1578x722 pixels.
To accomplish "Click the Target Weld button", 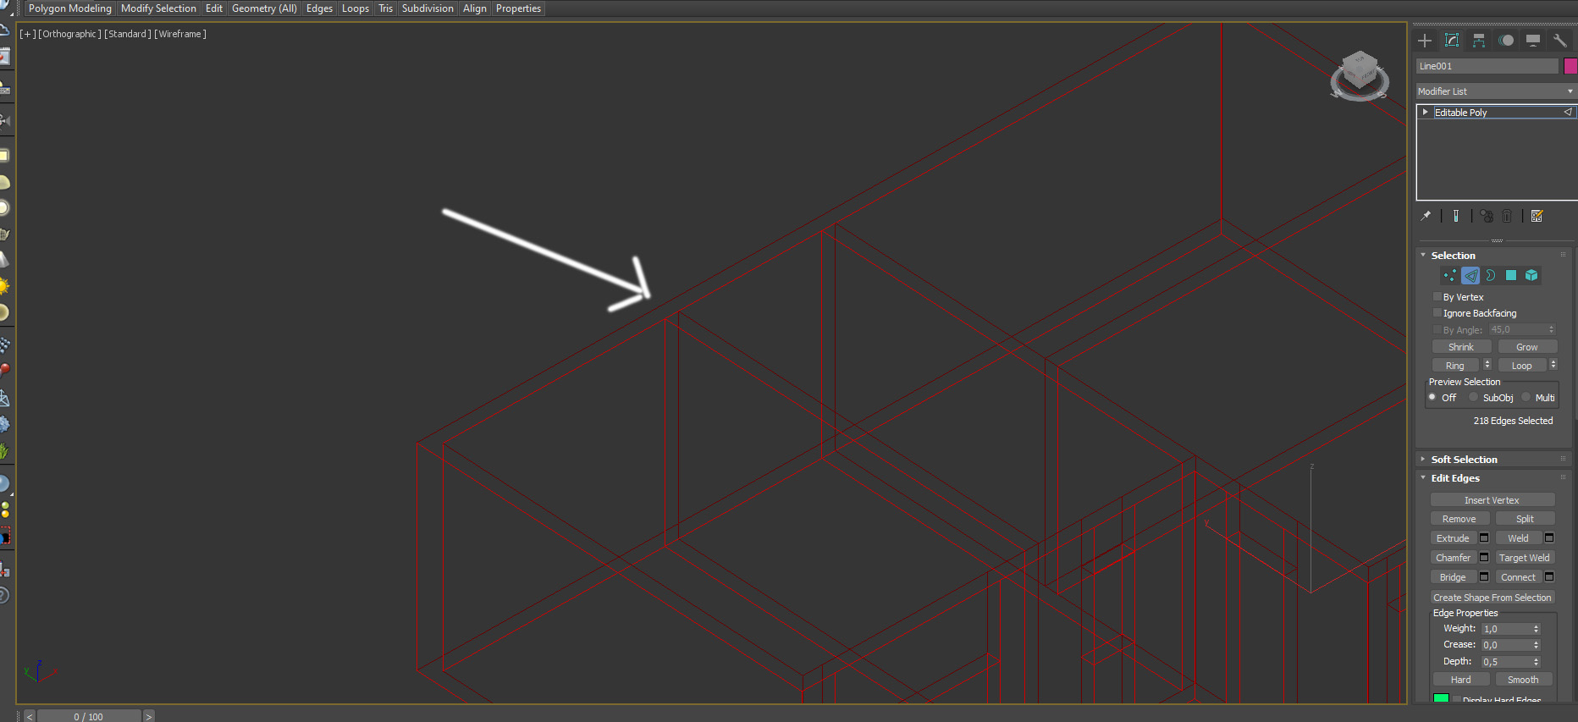I will pyautogui.click(x=1525, y=558).
